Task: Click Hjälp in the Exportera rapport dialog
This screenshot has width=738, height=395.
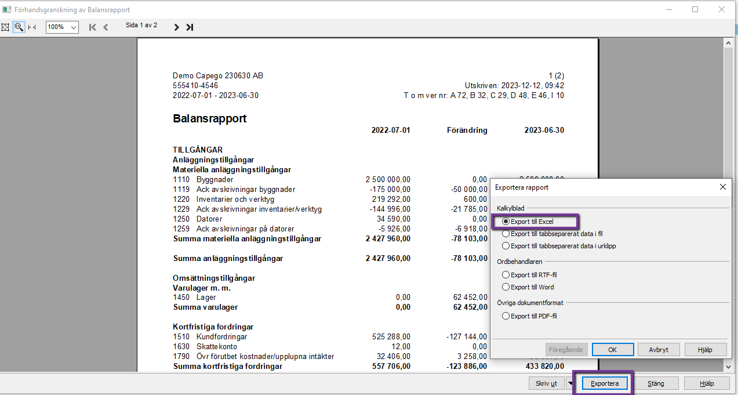Action: point(705,350)
